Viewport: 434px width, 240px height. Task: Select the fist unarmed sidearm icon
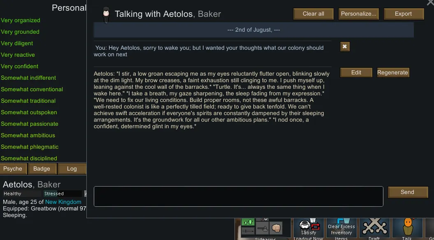pos(276,228)
